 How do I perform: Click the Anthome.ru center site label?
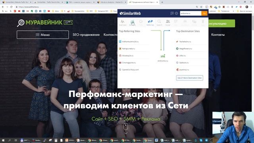pos(163,61)
